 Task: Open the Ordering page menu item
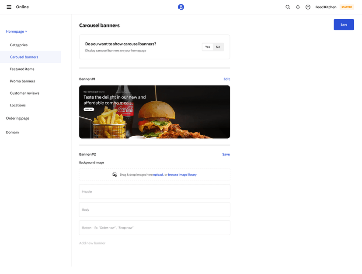(x=17, y=118)
